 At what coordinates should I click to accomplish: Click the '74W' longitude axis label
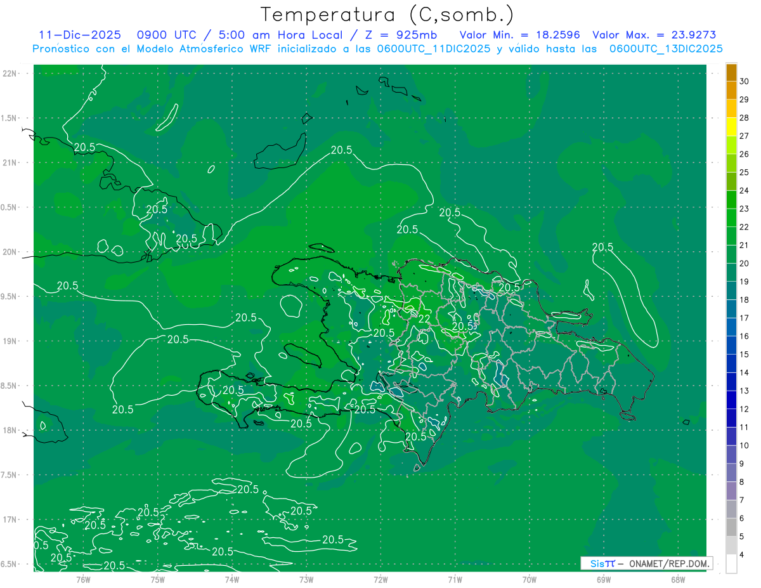click(232, 579)
